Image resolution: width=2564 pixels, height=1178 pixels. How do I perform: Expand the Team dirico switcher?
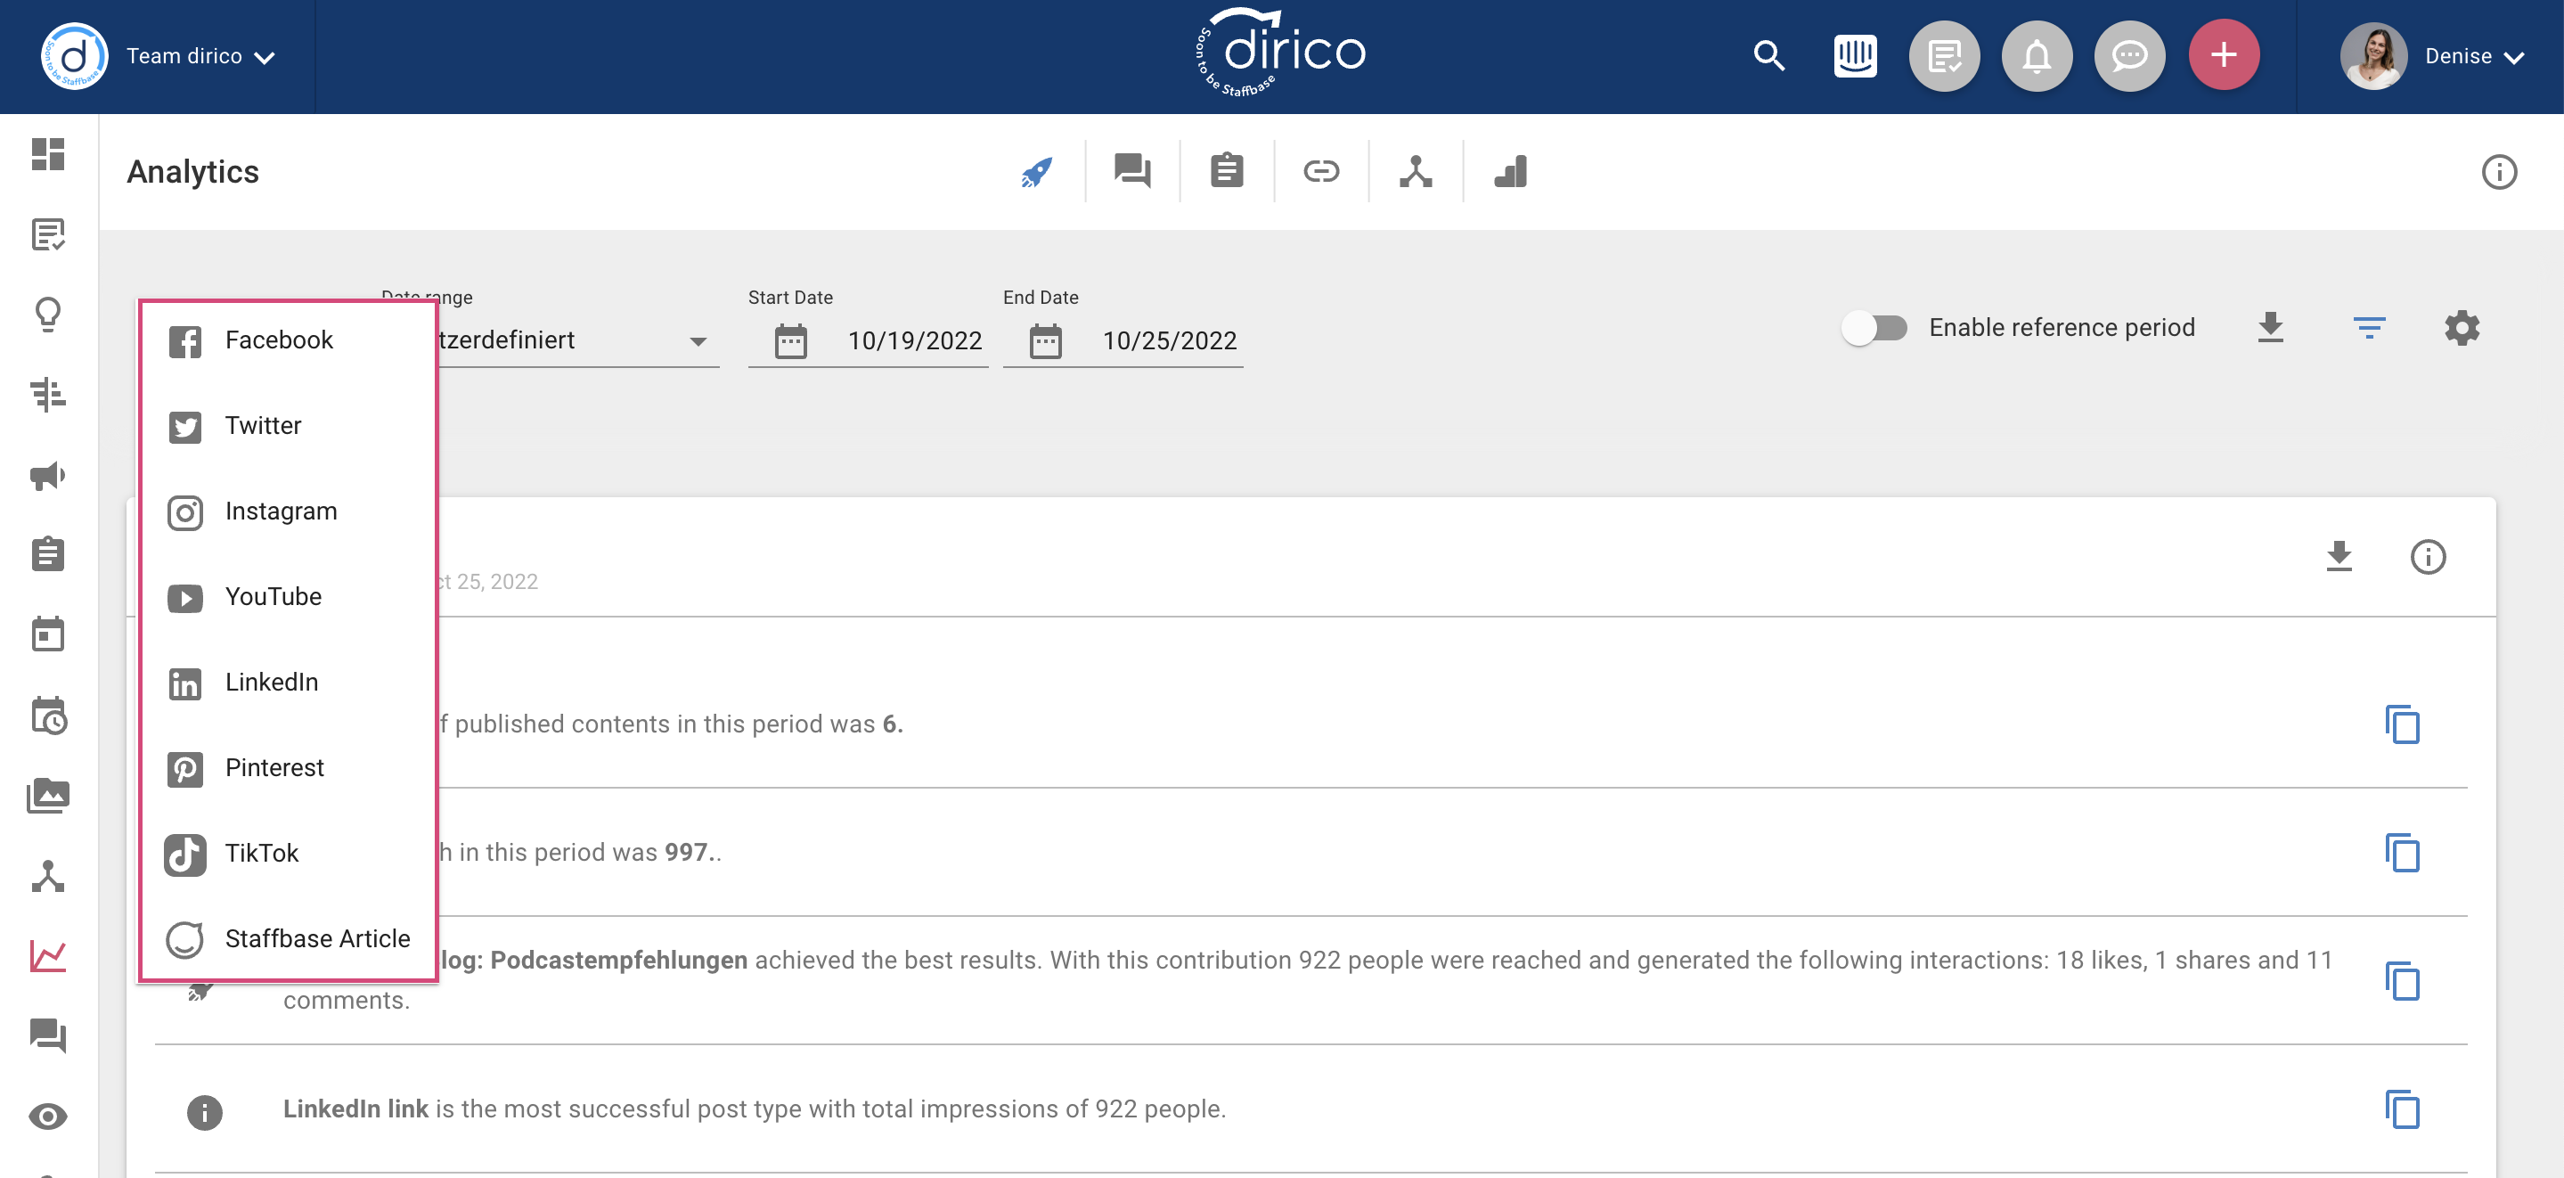[200, 57]
